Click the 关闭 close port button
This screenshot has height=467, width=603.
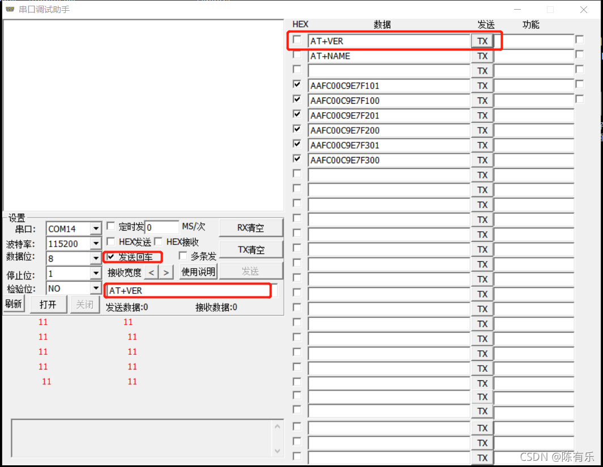[84, 305]
